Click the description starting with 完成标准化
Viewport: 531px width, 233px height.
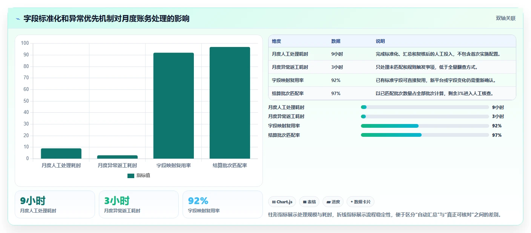click(x=438, y=54)
